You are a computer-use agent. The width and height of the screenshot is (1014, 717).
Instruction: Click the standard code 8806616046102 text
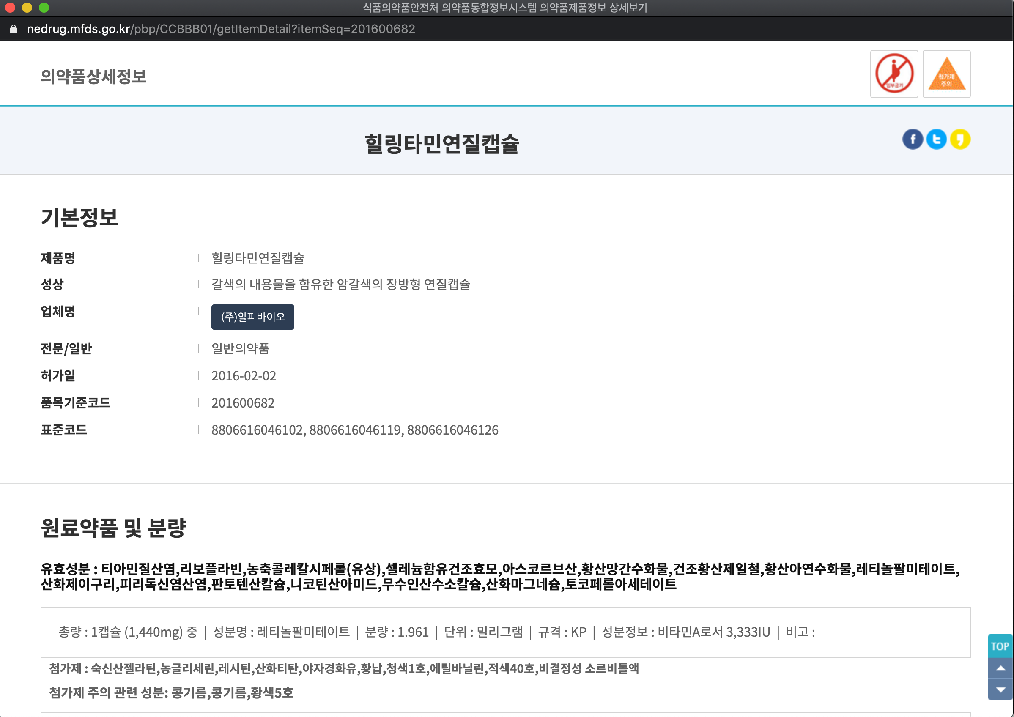pyautogui.click(x=257, y=430)
